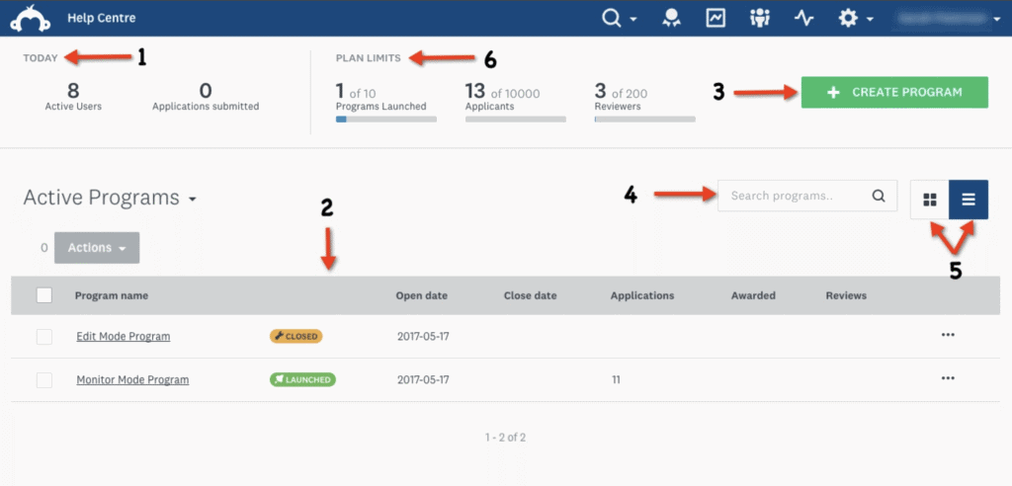Open more options for Edit Mode Program
Image resolution: width=1012 pixels, height=486 pixels.
pyautogui.click(x=948, y=336)
